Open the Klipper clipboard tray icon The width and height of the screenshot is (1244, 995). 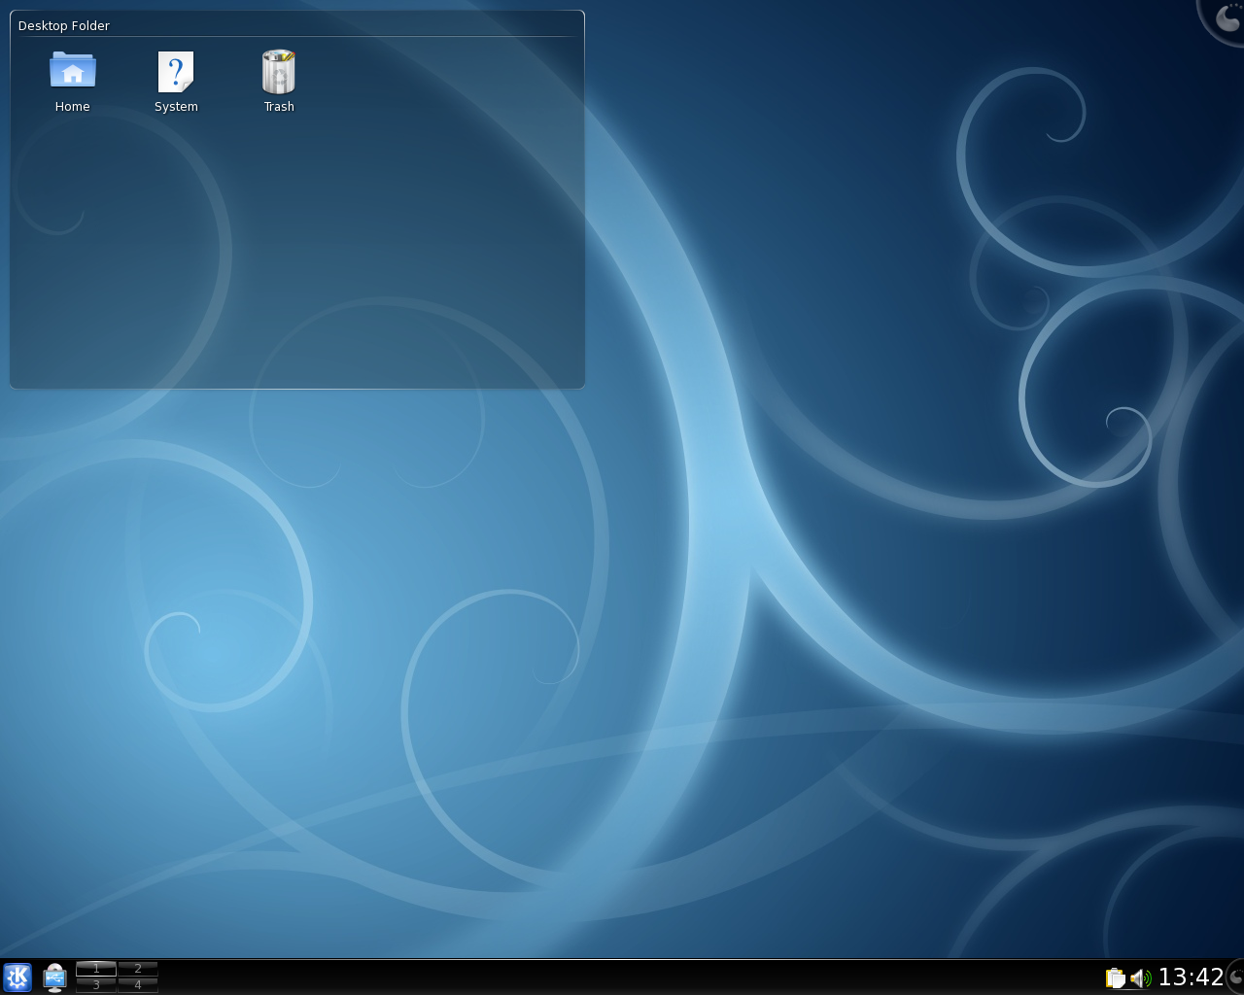coord(1115,978)
